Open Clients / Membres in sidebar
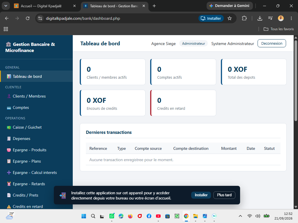The image size is (298, 223). coord(36,96)
